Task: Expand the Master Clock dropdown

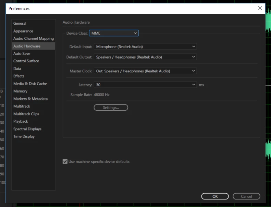Action: [145, 71]
